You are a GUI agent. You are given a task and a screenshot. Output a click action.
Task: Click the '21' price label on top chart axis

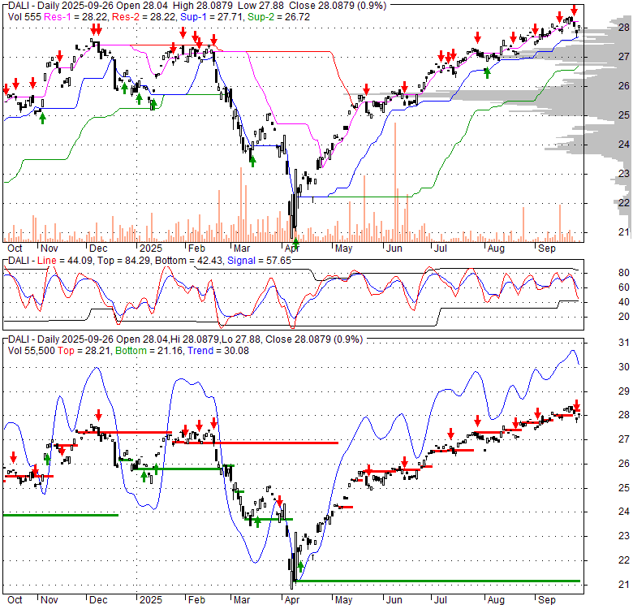[624, 231]
